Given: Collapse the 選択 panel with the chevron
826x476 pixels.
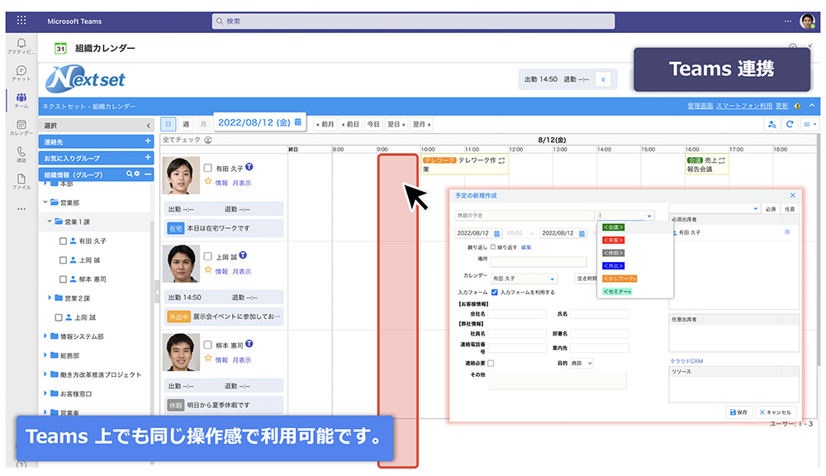Looking at the screenshot, I should click(148, 126).
